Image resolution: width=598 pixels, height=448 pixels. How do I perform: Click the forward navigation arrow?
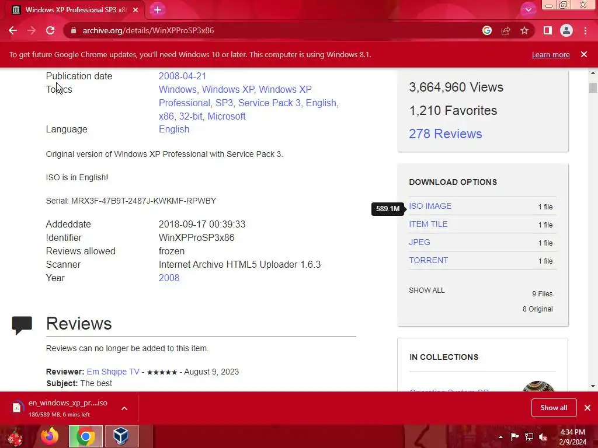point(32,30)
